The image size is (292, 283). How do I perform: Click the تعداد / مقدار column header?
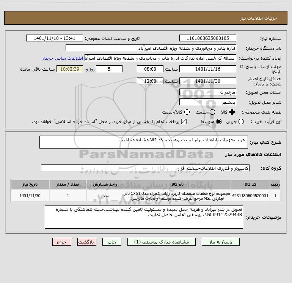click(68, 184)
